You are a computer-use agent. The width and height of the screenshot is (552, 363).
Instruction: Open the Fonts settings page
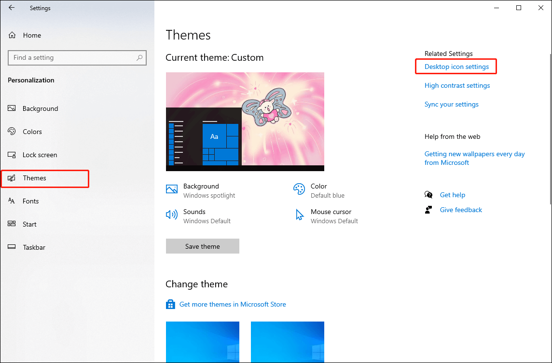click(30, 201)
